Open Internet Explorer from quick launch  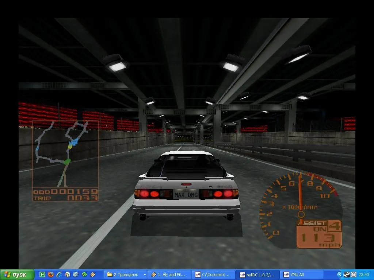(x=59, y=275)
